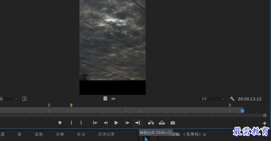Image resolution: width=271 pixels, height=141 pixels.
Task: Open the timeline panel menu icon
Action: [x=204, y=135]
